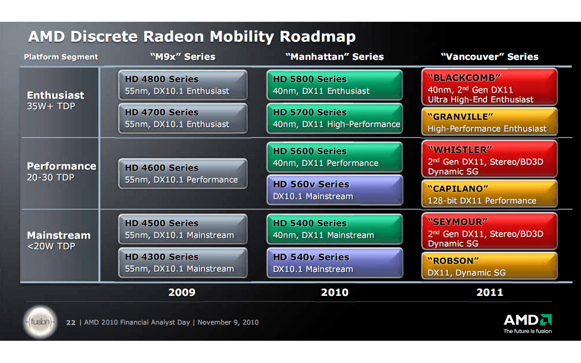
Task: Select "The future is fusion" tagline
Action: pos(527,331)
